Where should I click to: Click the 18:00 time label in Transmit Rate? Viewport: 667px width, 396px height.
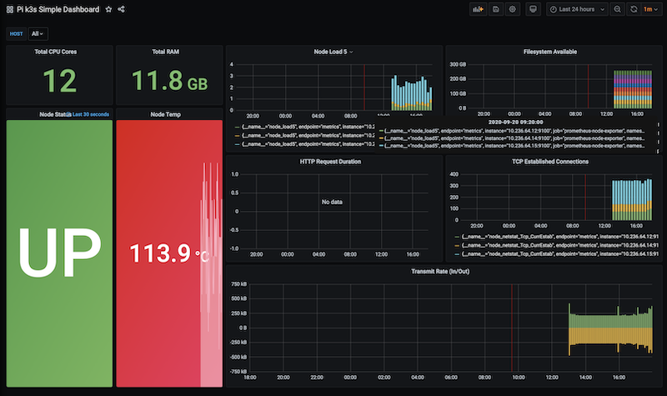click(x=249, y=378)
